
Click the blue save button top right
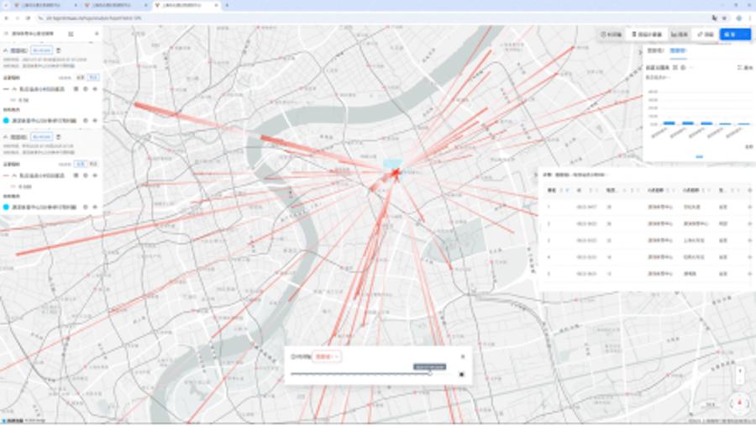click(734, 34)
